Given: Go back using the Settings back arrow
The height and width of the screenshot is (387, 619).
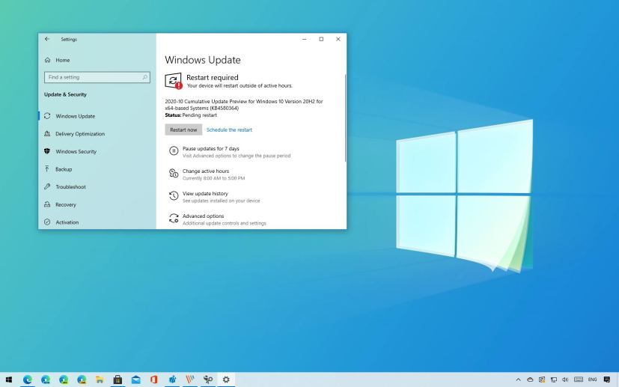Looking at the screenshot, I should tap(47, 39).
